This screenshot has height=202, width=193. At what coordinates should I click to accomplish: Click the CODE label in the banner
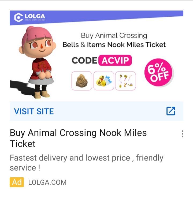coord(84,61)
